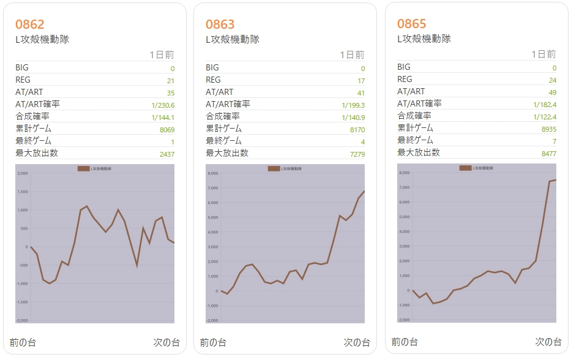Select the 1日前 header in card 0863
The image size is (571, 357).
(x=352, y=55)
